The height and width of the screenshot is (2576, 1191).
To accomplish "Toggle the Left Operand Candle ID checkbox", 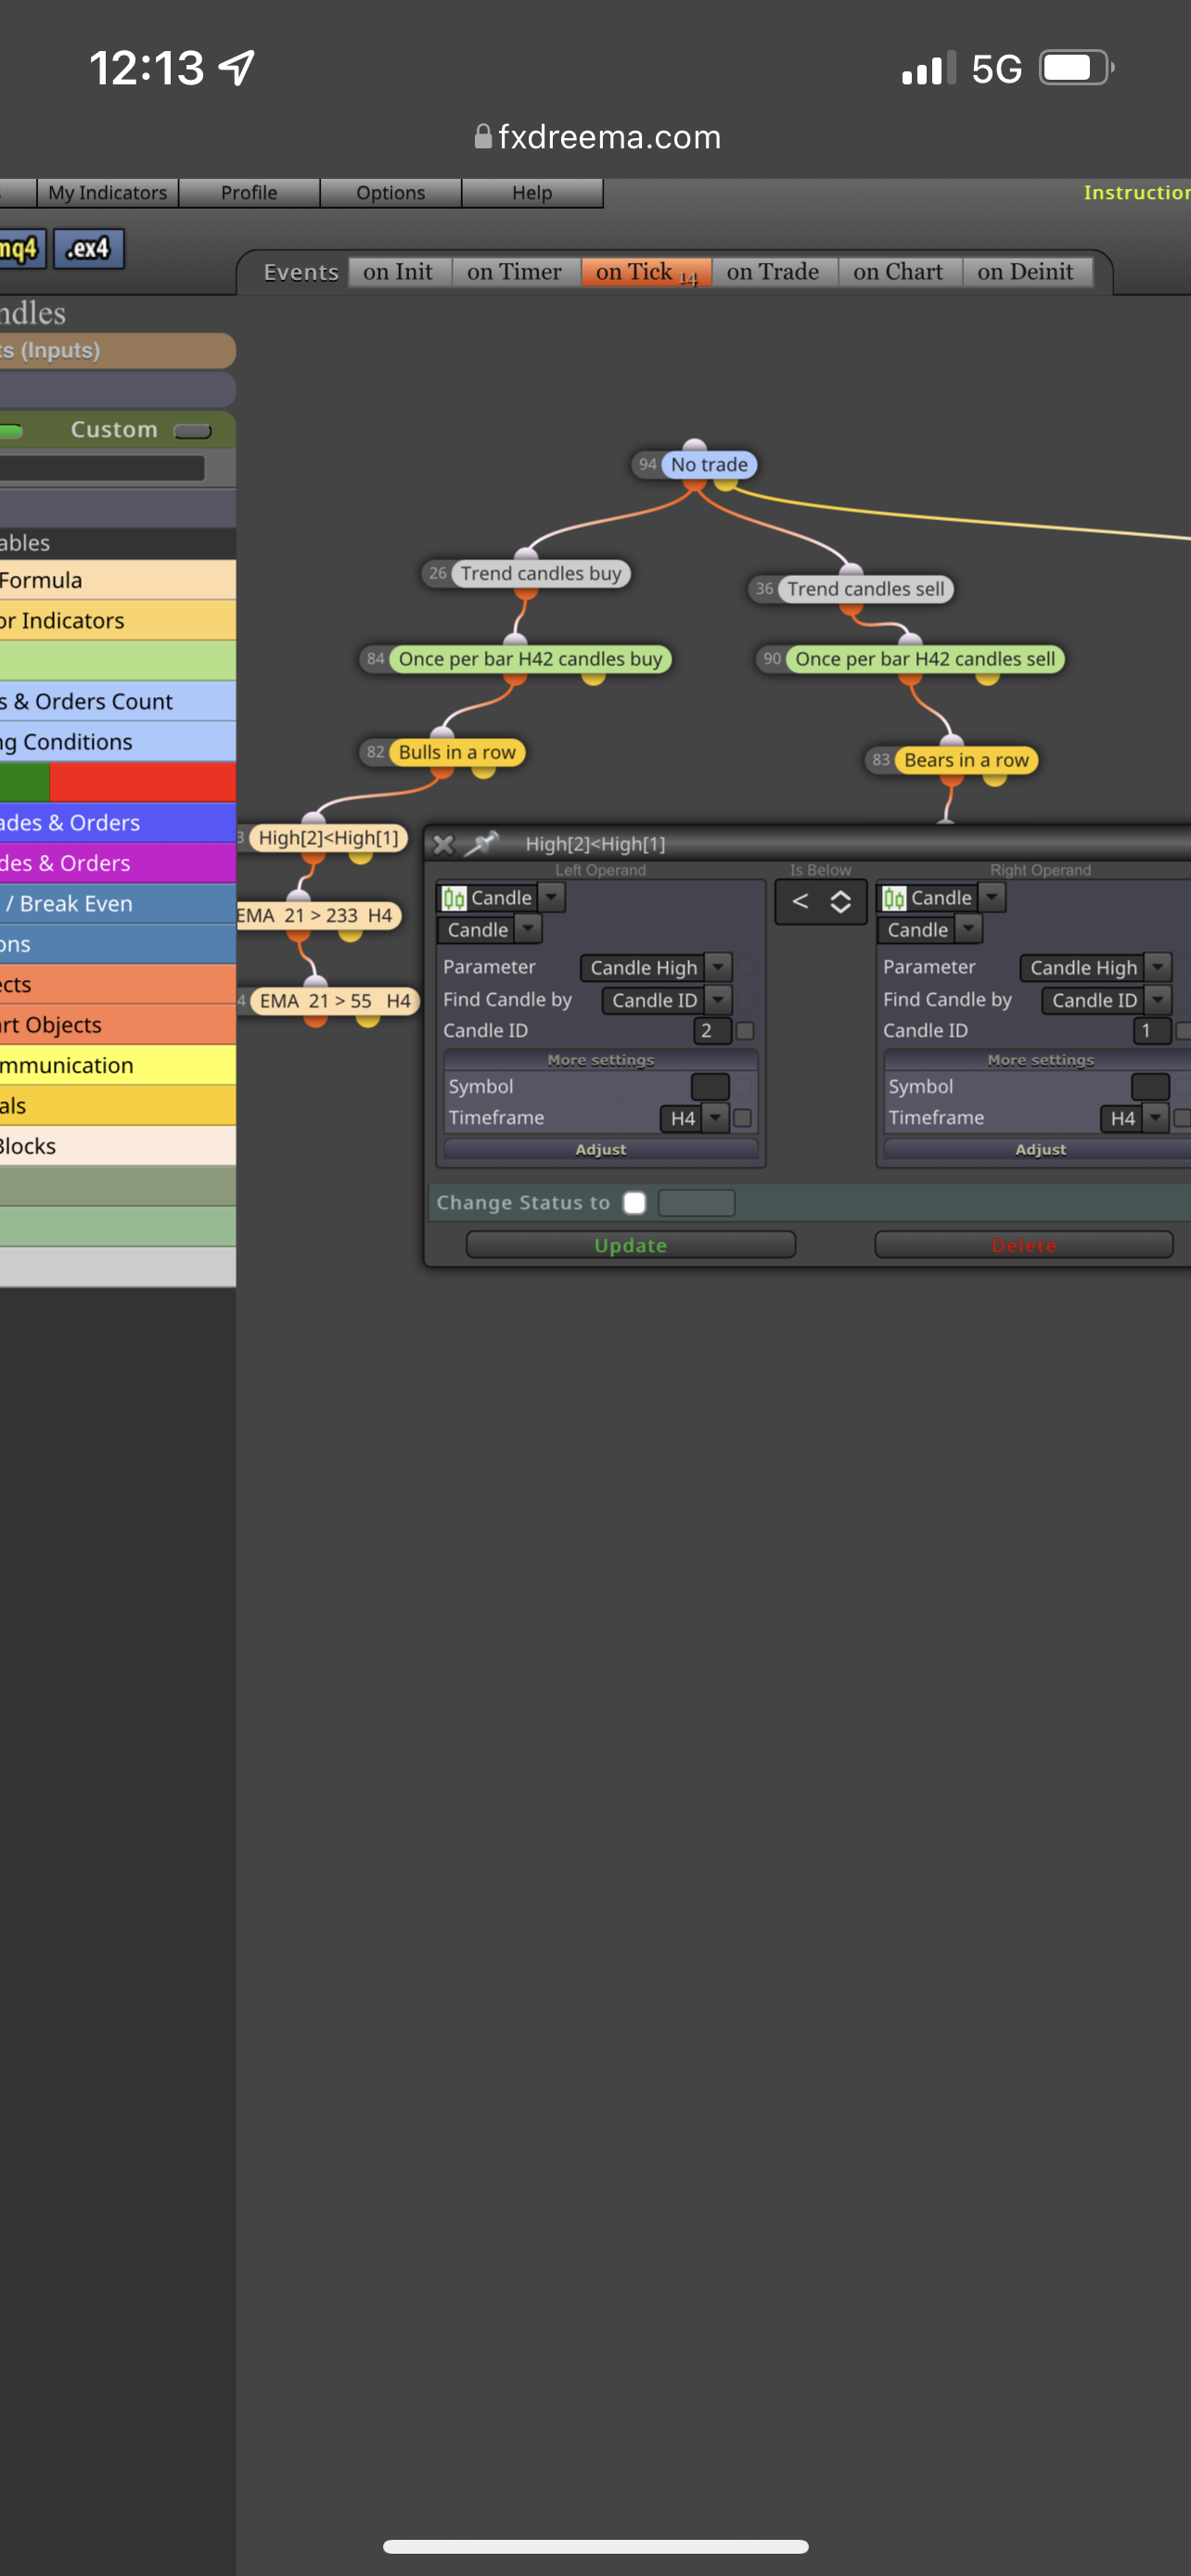I will pos(745,1030).
